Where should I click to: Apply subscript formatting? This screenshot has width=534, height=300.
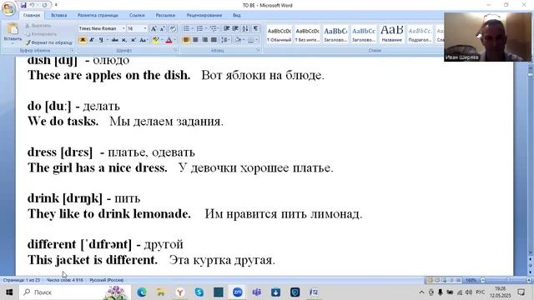coord(124,40)
